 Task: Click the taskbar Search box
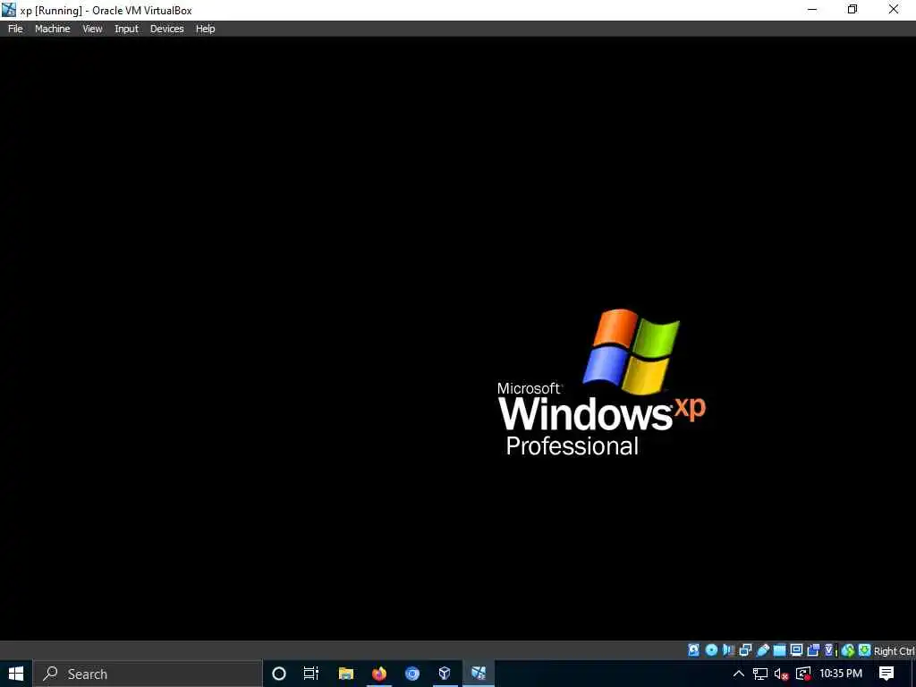pos(148,674)
